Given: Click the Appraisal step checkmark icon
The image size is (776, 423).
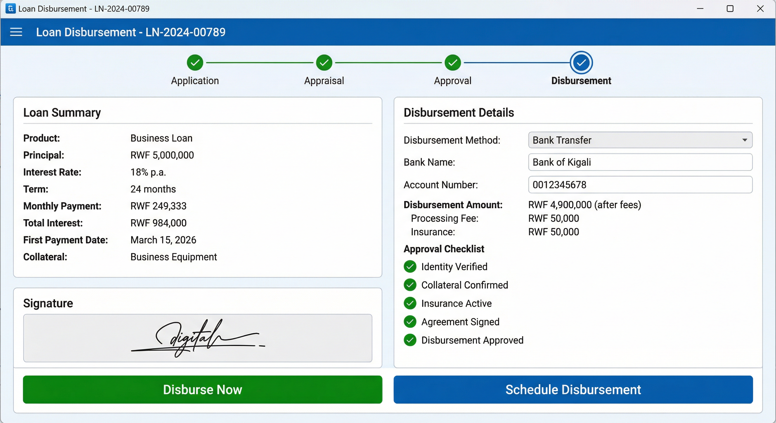Looking at the screenshot, I should [324, 63].
